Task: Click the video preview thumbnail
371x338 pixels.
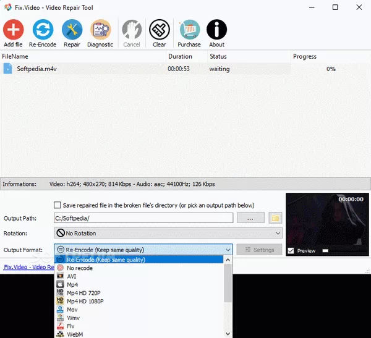Action: 327,224
